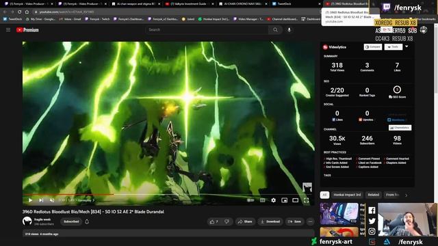Open the YouTube hamburger guide menu
This screenshot has height=246, width=438.
[8, 30]
